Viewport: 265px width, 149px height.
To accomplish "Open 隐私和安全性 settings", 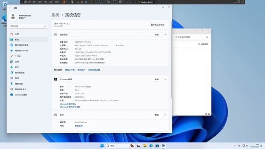I will tap(28, 89).
